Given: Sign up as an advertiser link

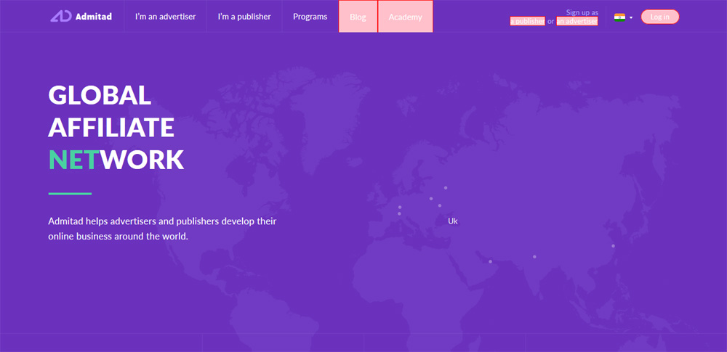Looking at the screenshot, I should (x=577, y=21).
